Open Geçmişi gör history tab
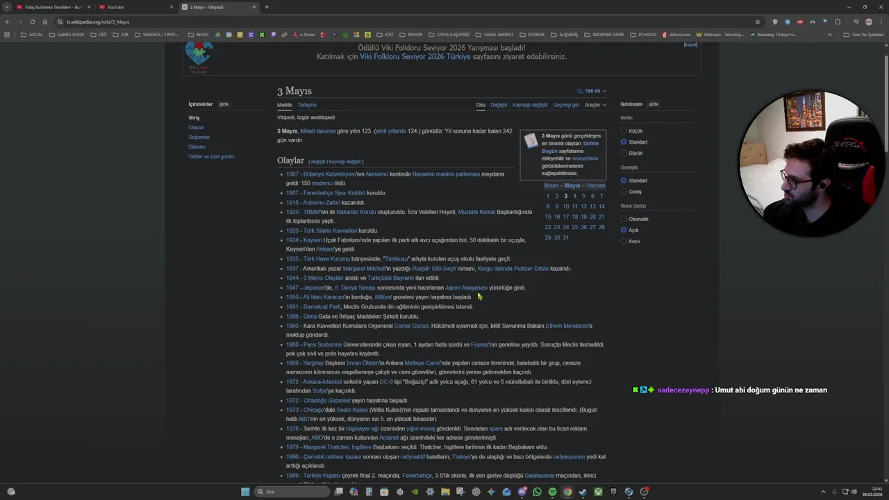Image resolution: width=889 pixels, height=500 pixels. click(x=566, y=105)
